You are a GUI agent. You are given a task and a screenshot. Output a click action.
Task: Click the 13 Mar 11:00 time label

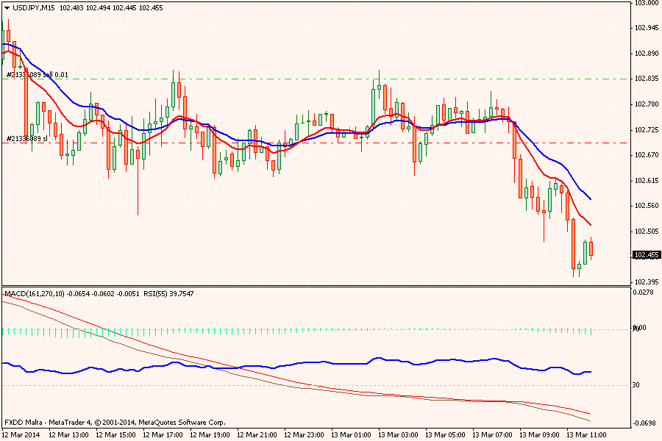pos(586,434)
